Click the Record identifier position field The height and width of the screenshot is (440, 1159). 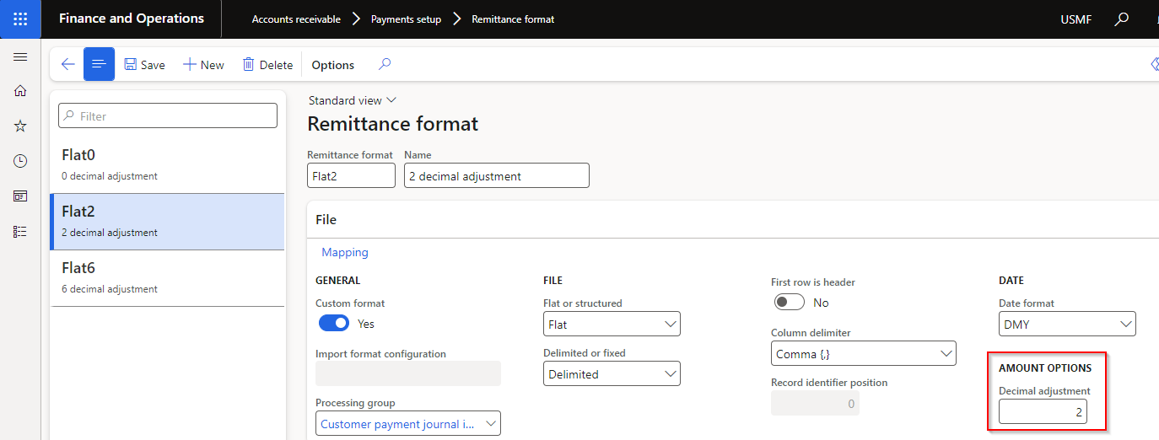pyautogui.click(x=815, y=403)
